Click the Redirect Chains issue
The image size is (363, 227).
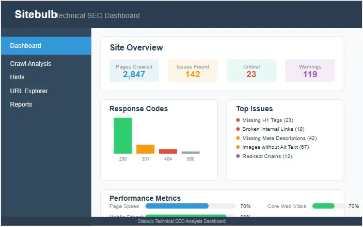(x=266, y=156)
